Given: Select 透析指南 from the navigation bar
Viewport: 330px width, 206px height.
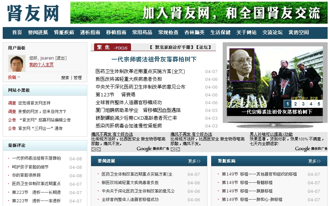Looking at the screenshot, I should [x=90, y=32].
